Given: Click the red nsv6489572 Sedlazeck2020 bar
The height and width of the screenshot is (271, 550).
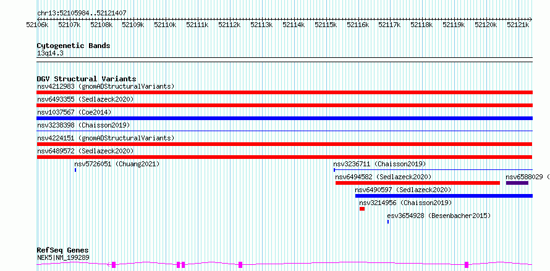Looking at the screenshot, I should [x=284, y=157].
